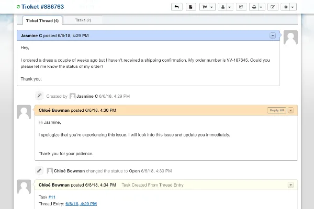The width and height of the screenshot is (314, 209).
Task: Click Jasmine C's avatar beside her post
Action: click(290, 38)
